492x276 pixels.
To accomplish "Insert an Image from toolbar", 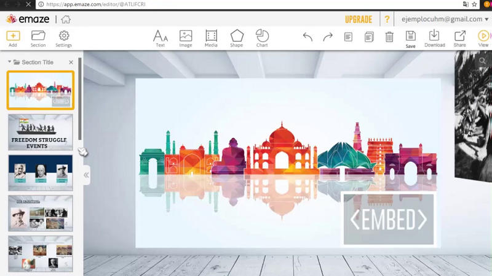I will pyautogui.click(x=186, y=36).
